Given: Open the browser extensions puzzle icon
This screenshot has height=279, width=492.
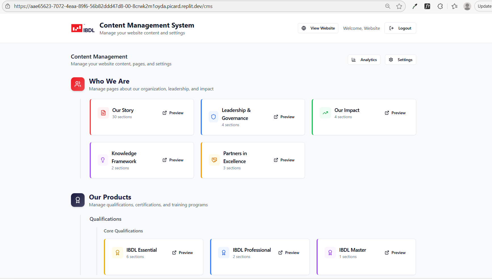Looking at the screenshot, I should click(440, 6).
